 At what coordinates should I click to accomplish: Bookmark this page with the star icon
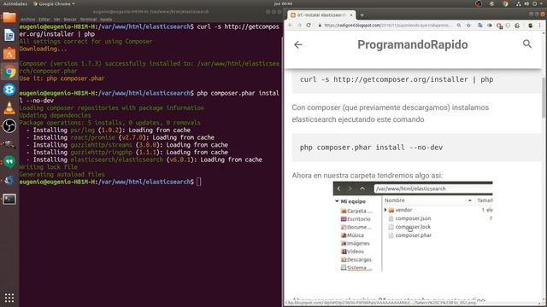pyautogui.click(x=468, y=26)
